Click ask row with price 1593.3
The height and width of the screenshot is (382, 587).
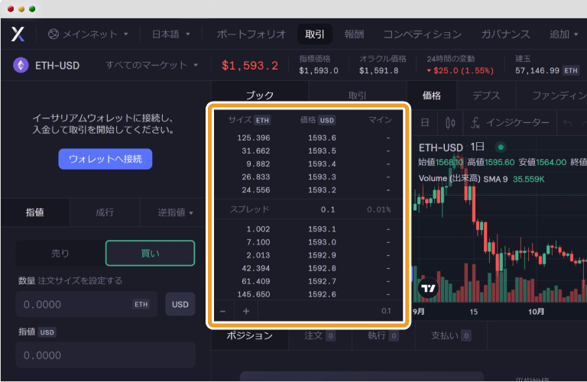pos(308,177)
